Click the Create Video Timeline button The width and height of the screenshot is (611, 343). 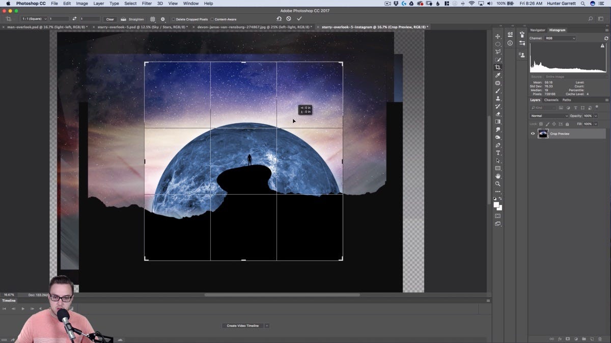click(x=242, y=326)
